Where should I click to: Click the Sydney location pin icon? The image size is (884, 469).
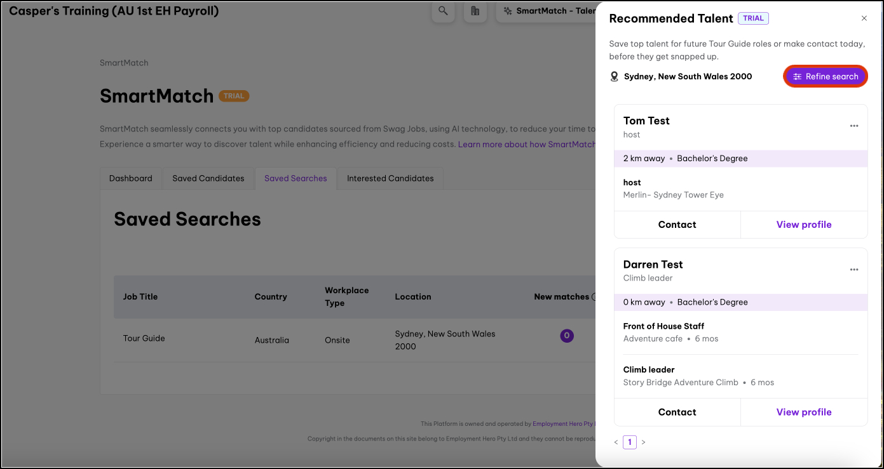click(614, 77)
